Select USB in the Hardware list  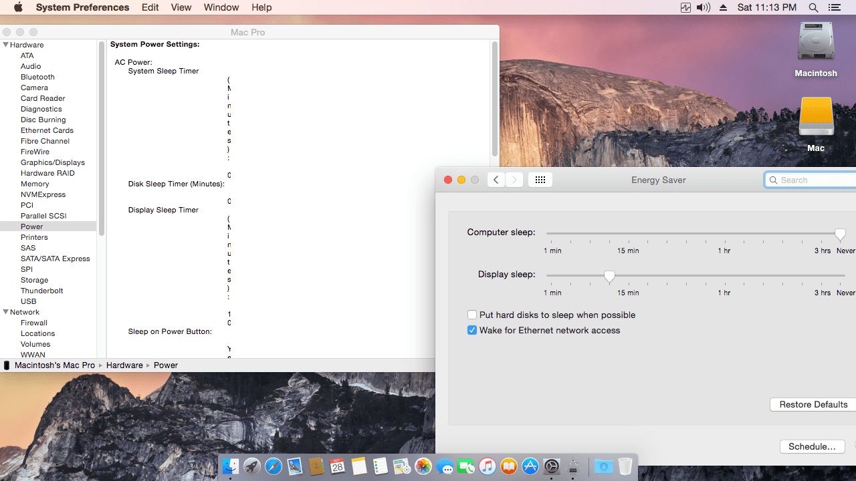tap(28, 301)
